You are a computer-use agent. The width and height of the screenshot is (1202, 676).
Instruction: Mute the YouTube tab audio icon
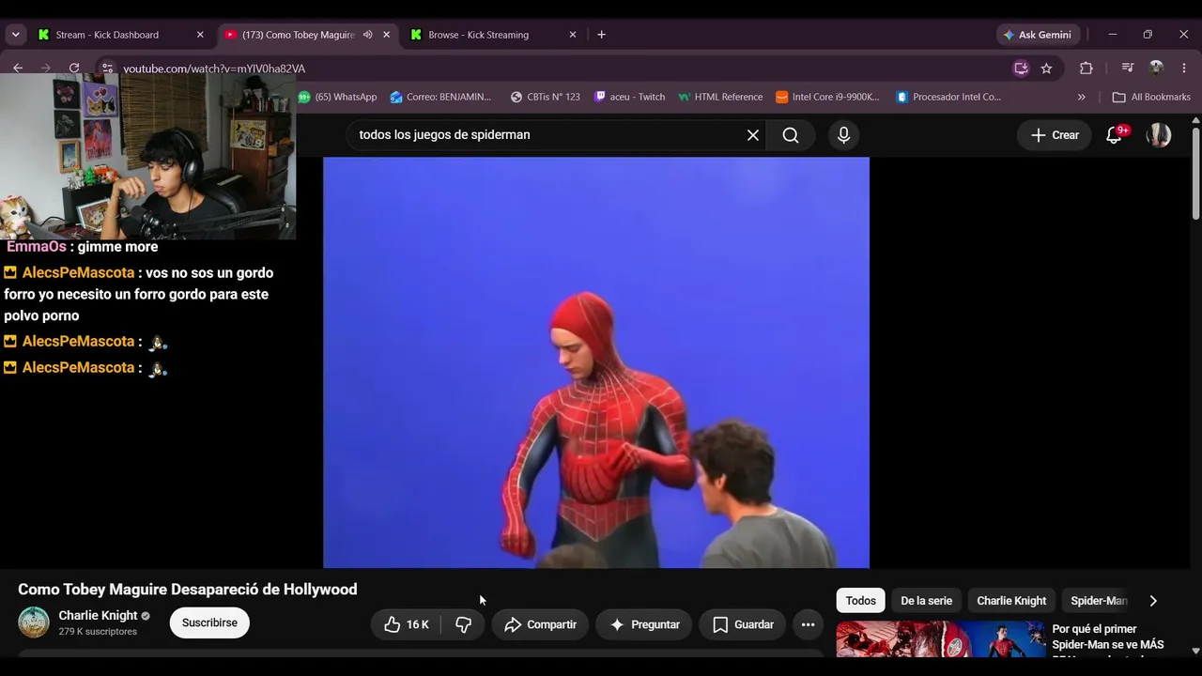coord(368,35)
